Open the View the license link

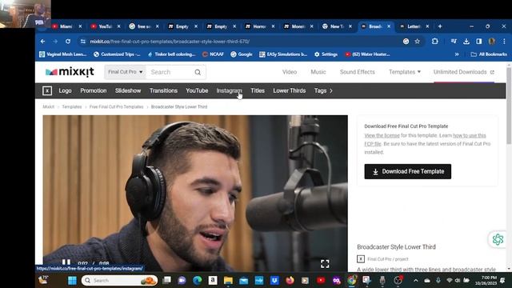[382, 135]
